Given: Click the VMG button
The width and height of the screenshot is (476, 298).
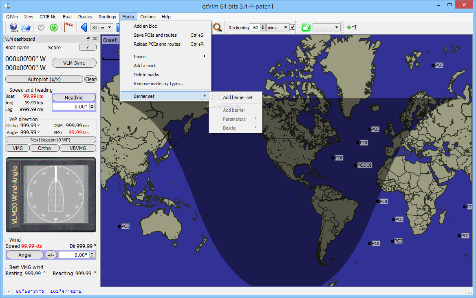Looking at the screenshot, I should point(18,148).
